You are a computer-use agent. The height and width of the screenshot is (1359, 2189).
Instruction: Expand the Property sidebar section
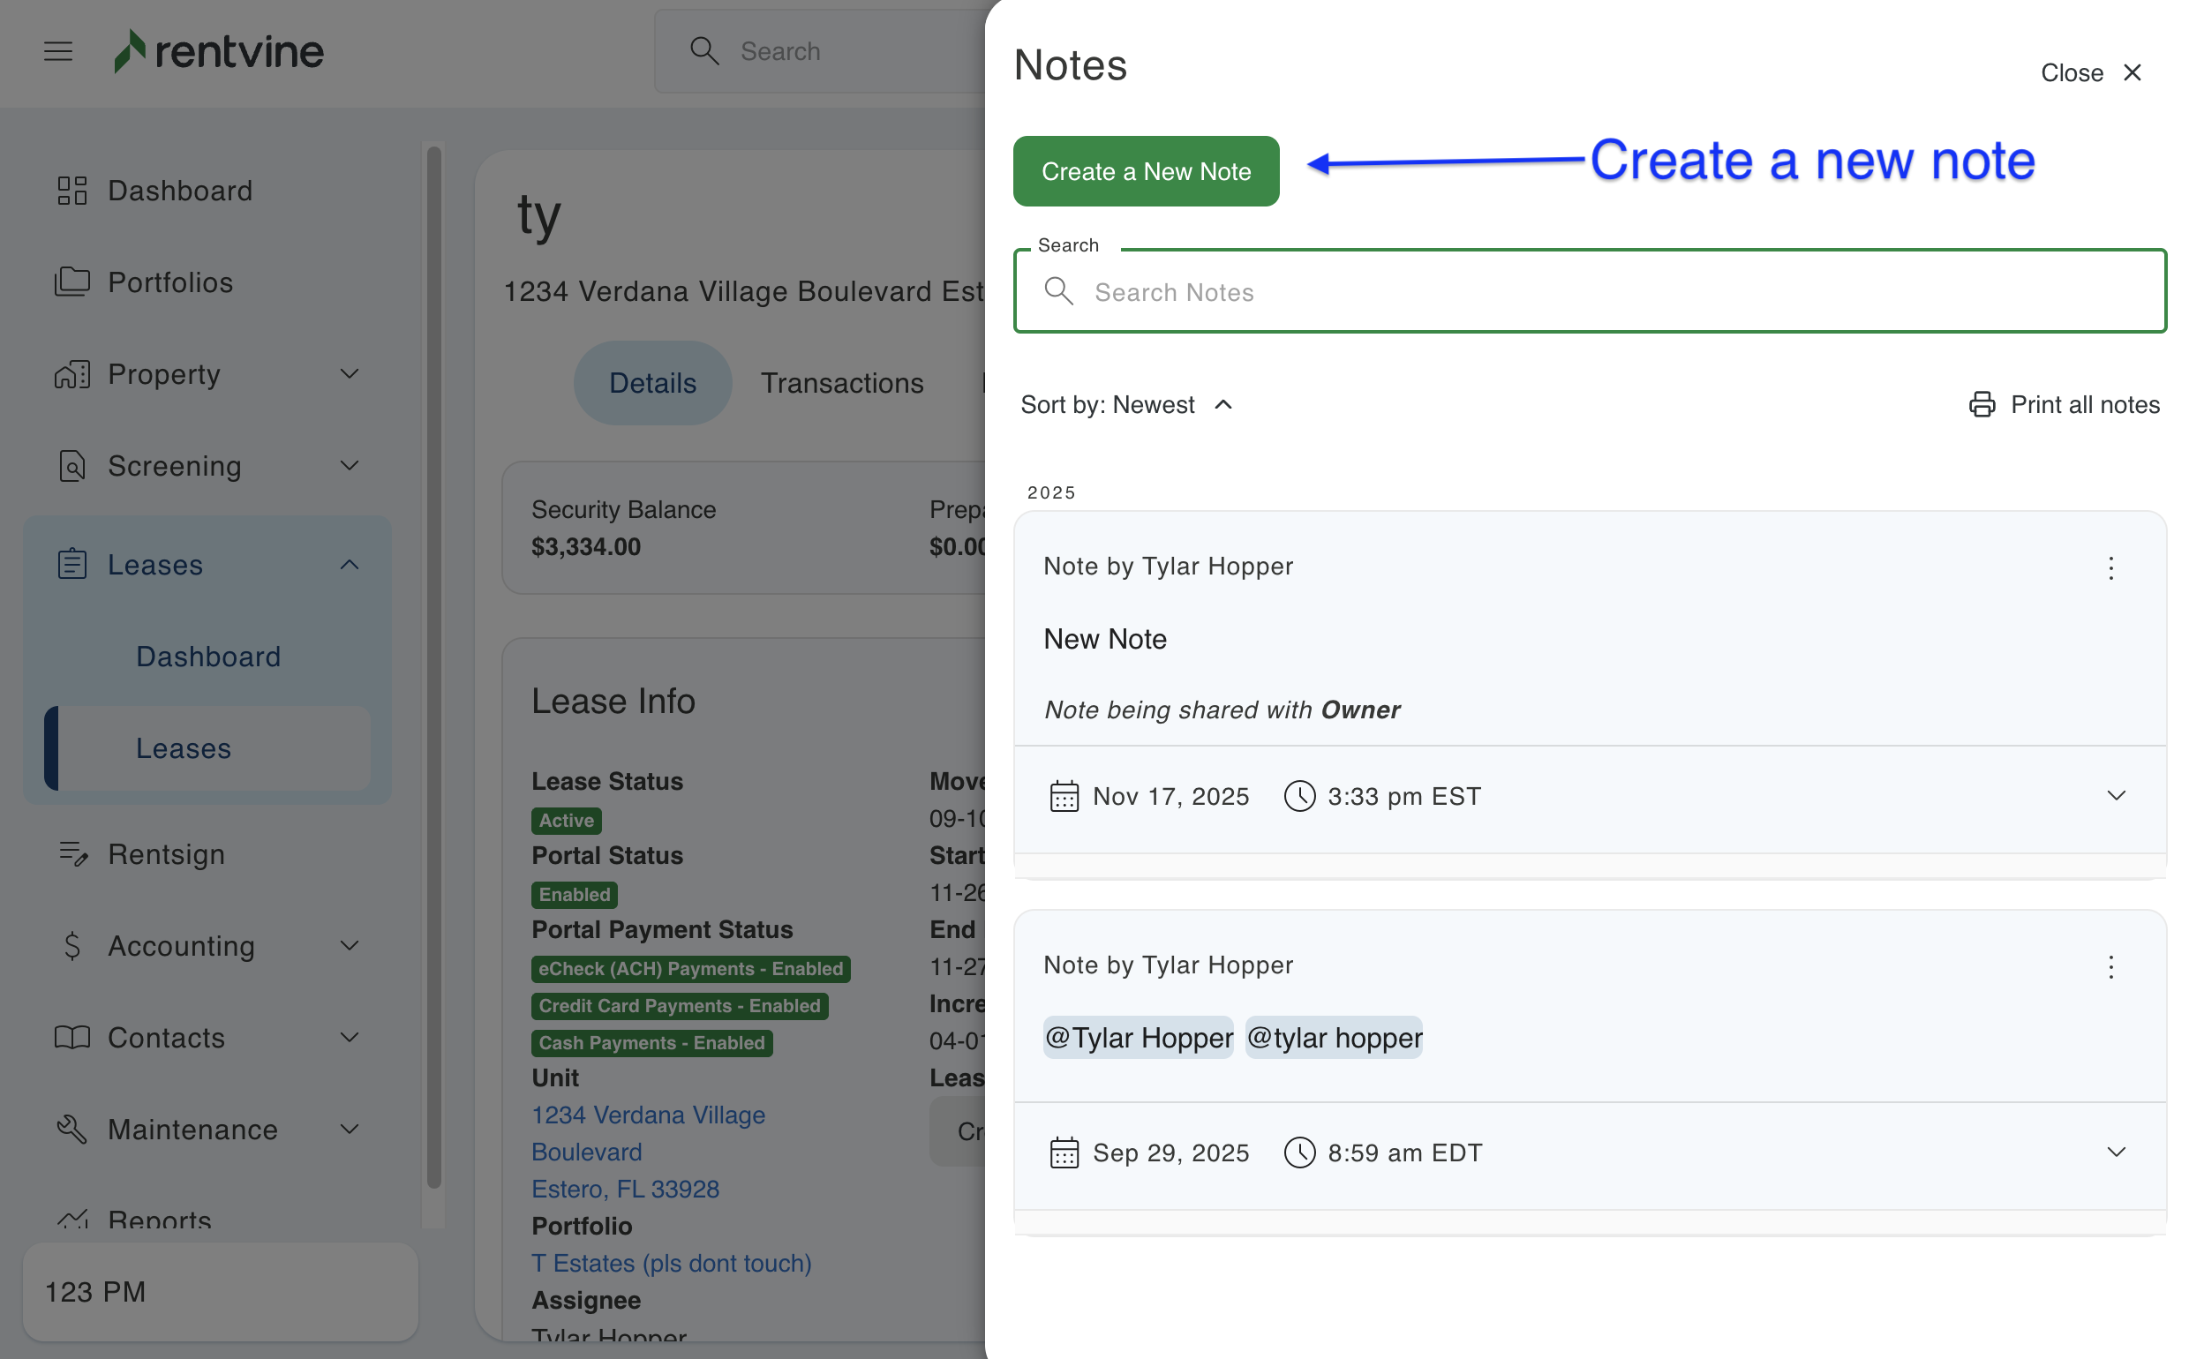350,374
